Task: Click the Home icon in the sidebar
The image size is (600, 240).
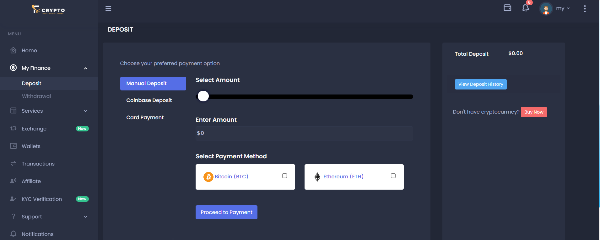Action: 13,50
